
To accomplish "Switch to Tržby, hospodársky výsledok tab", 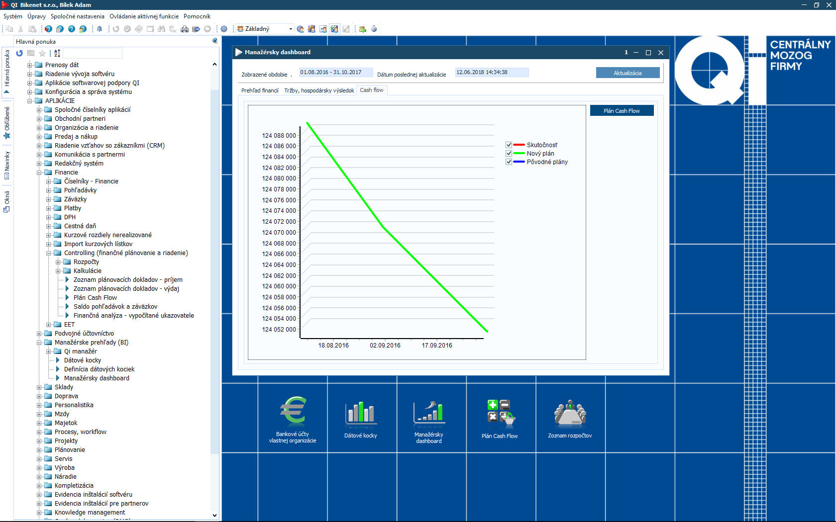I will coord(319,90).
